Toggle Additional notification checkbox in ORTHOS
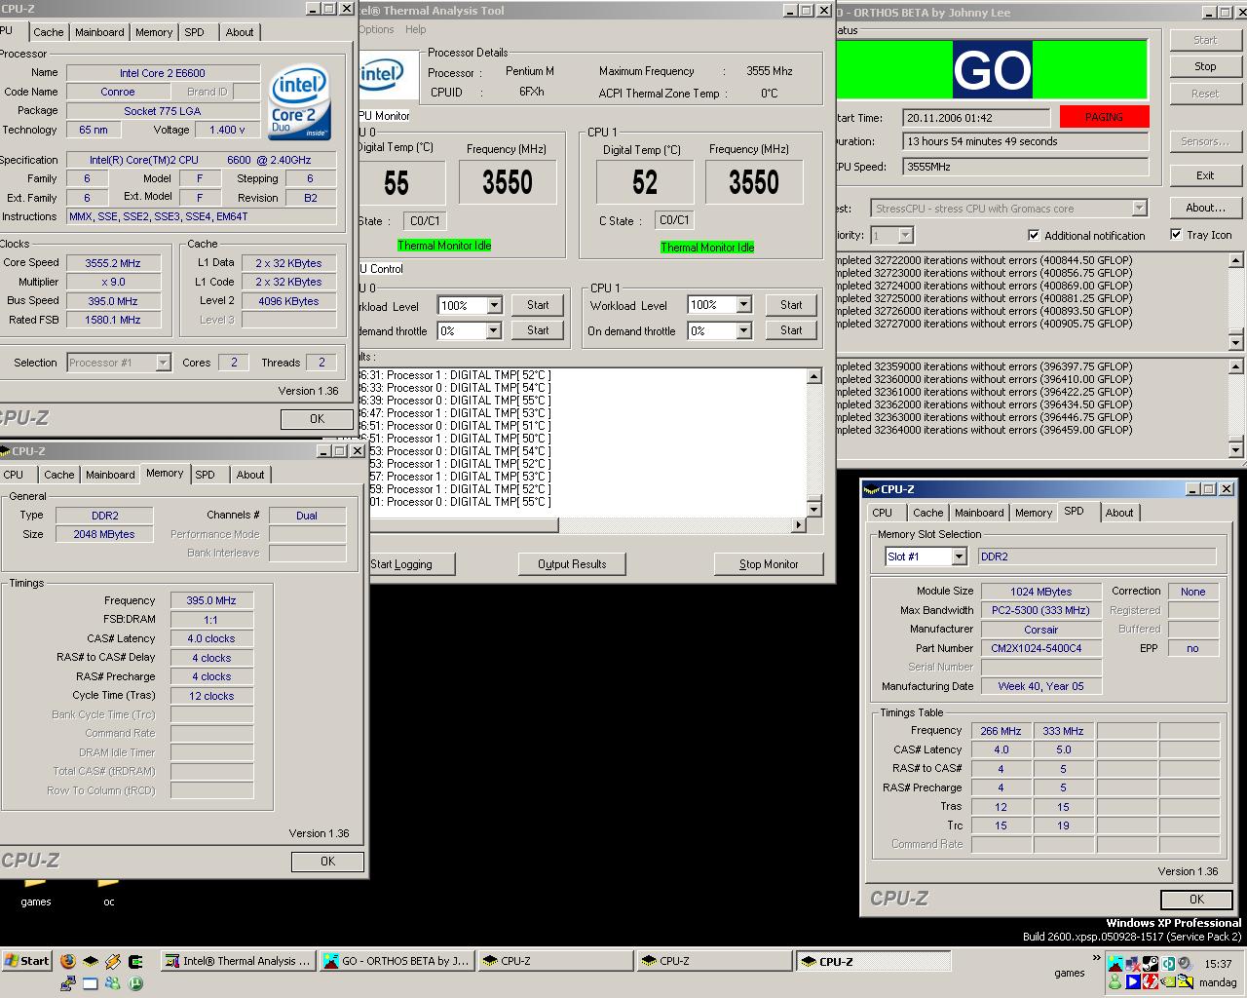This screenshot has width=1247, height=998. coord(1034,235)
